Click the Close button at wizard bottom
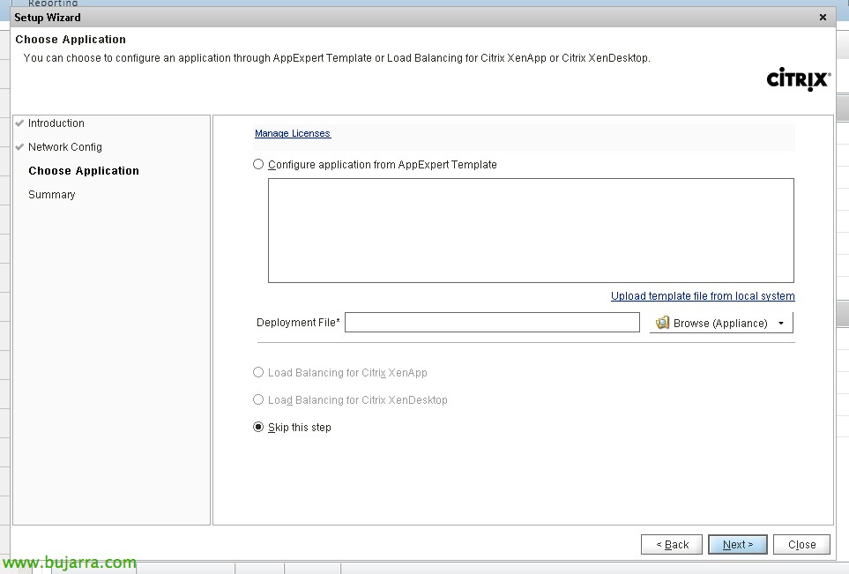The image size is (849, 574). pyautogui.click(x=801, y=544)
